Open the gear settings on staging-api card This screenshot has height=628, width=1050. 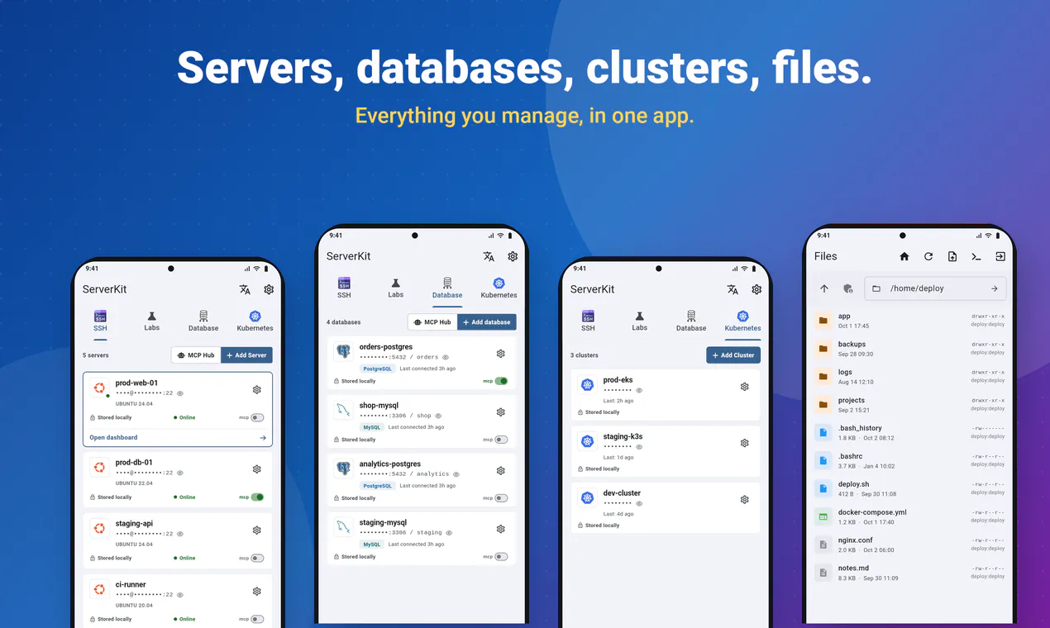(x=257, y=530)
